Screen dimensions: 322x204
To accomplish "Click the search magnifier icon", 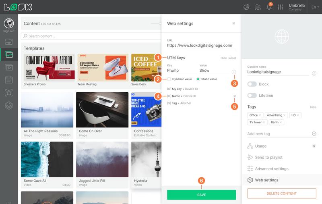I will (25, 36).
